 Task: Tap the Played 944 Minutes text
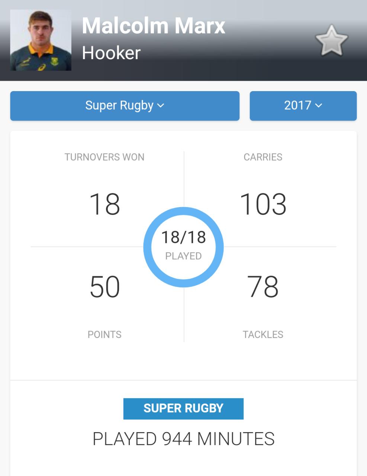tap(183, 439)
